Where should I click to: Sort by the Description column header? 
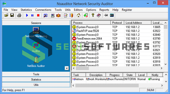tap(96, 75)
